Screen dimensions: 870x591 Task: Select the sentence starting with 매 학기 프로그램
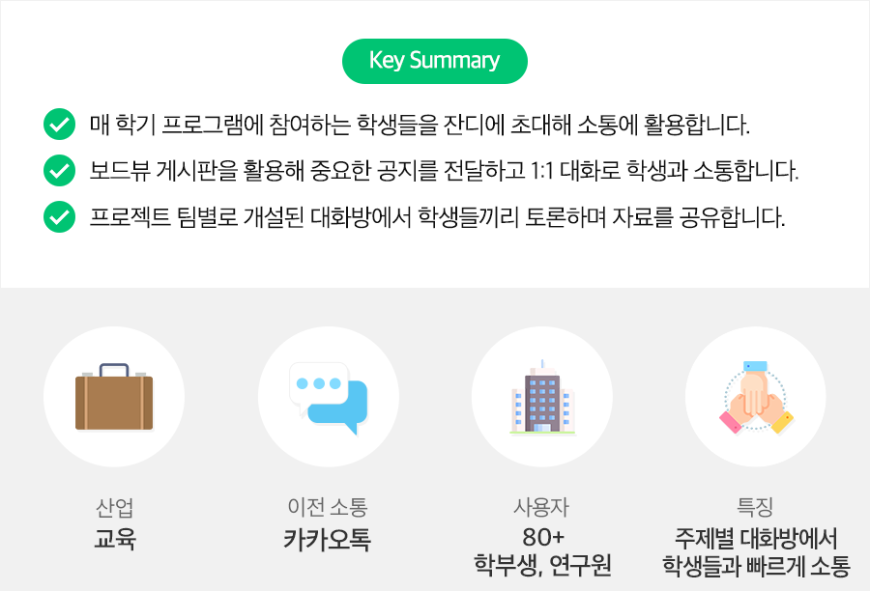pos(420,126)
